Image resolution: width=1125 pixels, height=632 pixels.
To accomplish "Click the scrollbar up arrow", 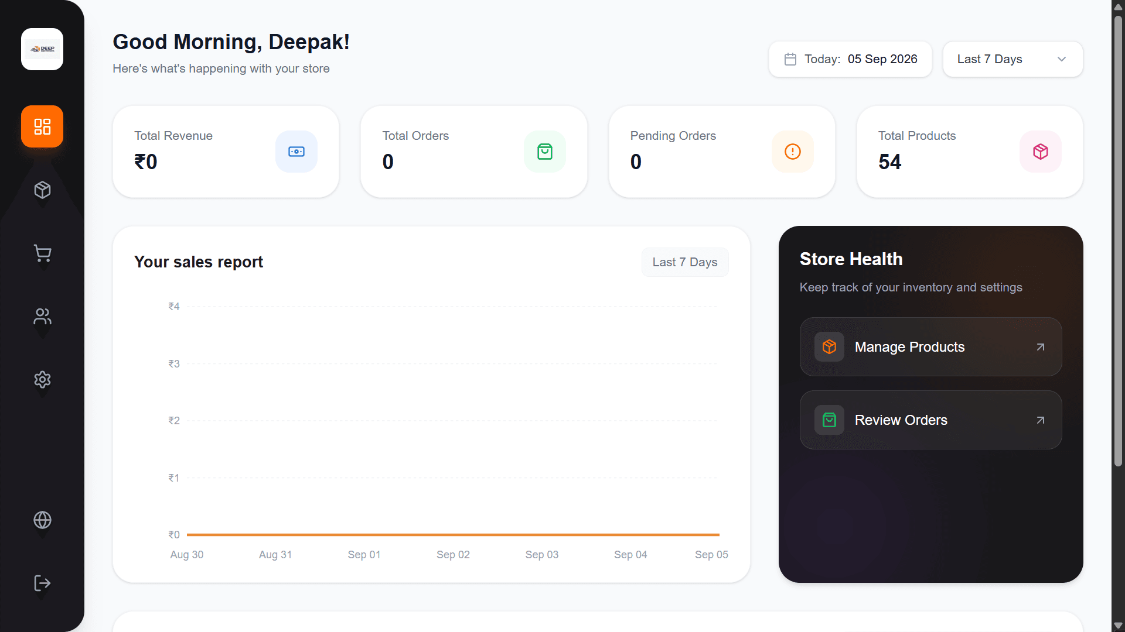I will point(1118,6).
